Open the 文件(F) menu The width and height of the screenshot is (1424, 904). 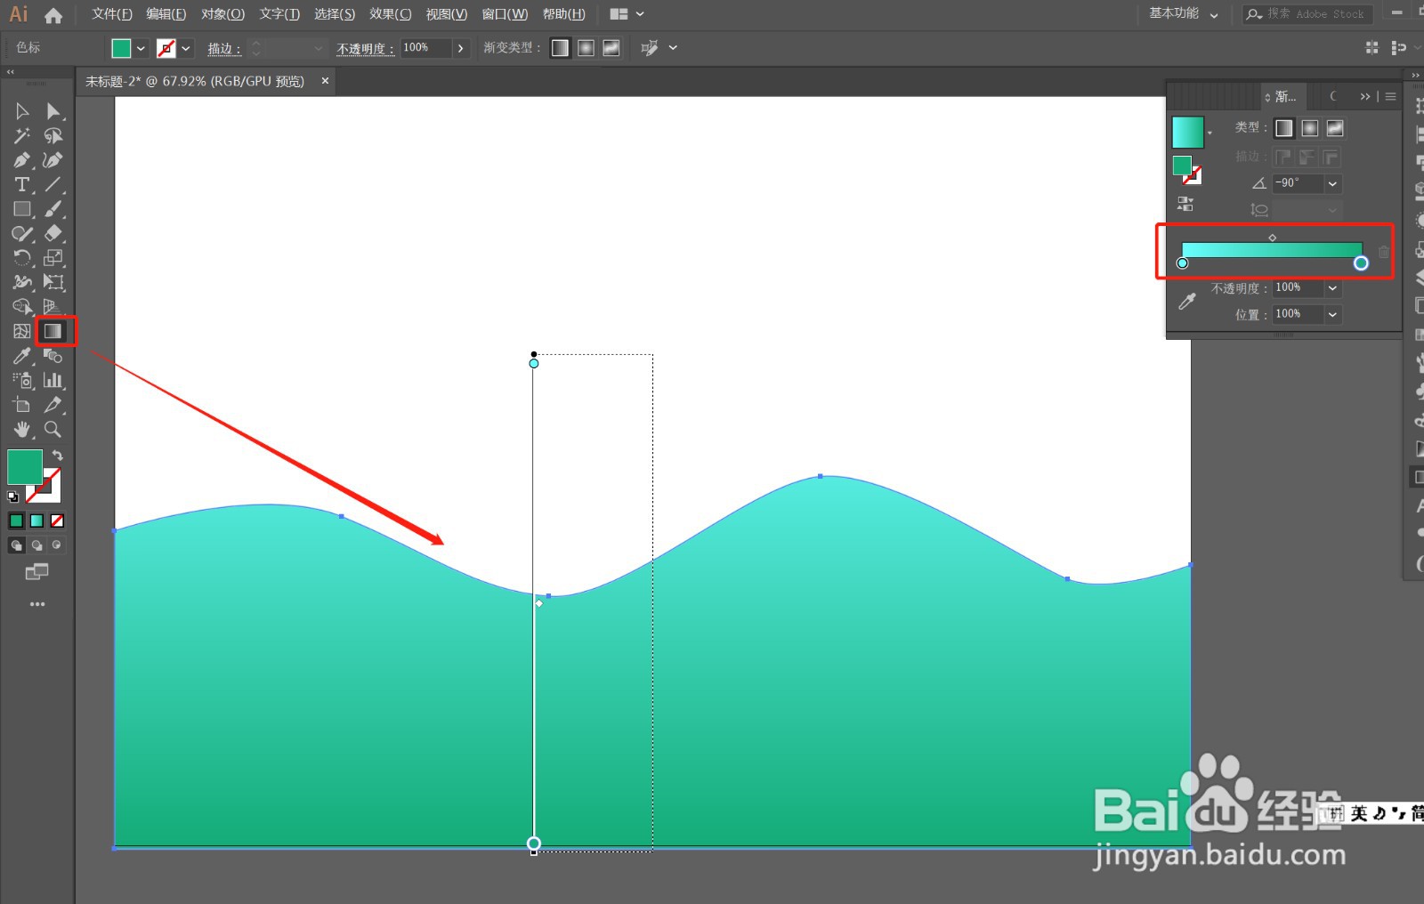pyautogui.click(x=112, y=14)
